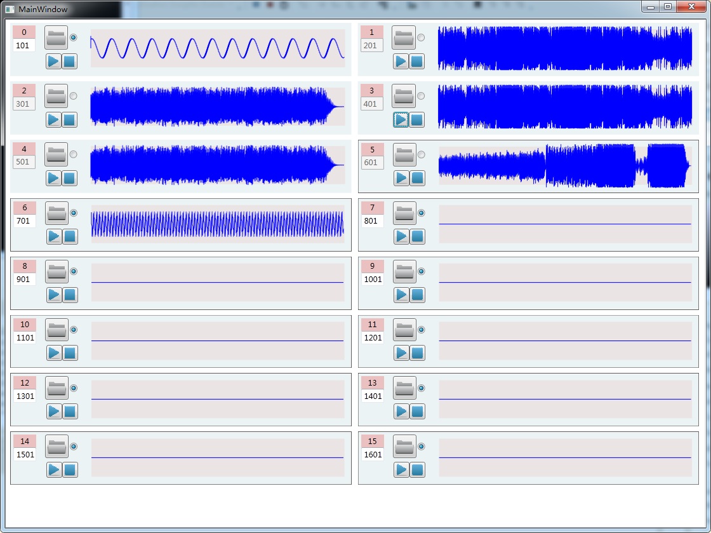Open file folder icon for channel 15
Viewport: 711px width, 533px height.
coord(404,447)
